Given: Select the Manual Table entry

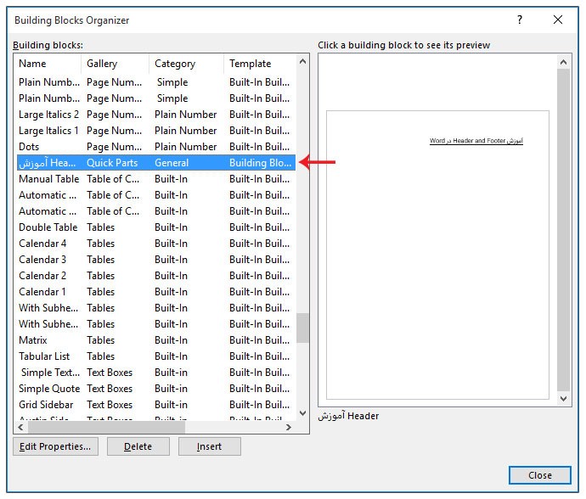Looking at the screenshot, I should coord(48,179).
